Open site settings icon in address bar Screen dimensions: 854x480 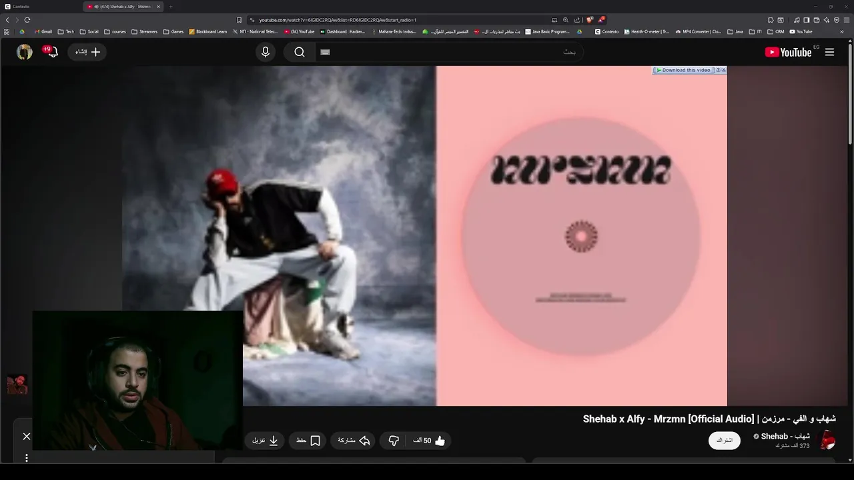[252, 20]
